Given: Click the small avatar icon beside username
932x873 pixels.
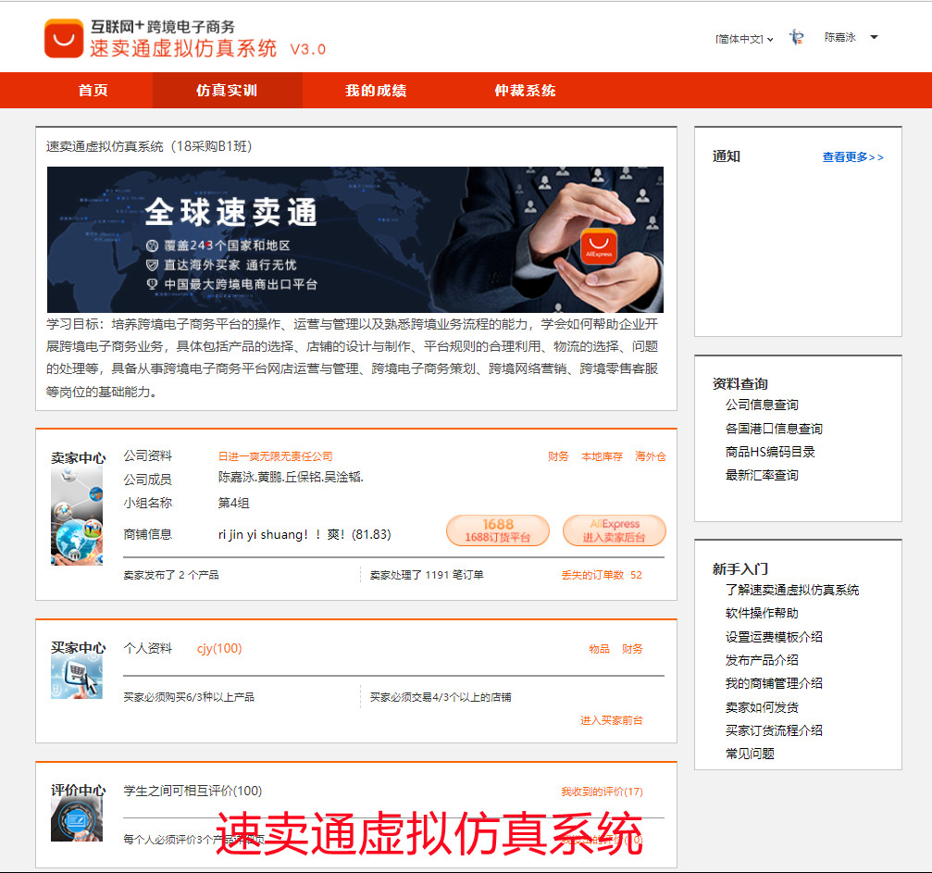Looking at the screenshot, I should 797,37.
